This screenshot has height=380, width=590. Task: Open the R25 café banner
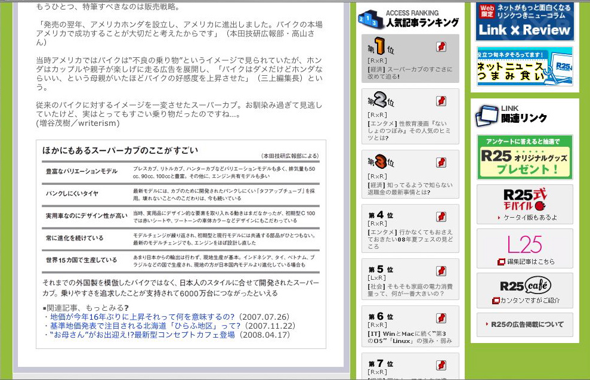[524, 291]
